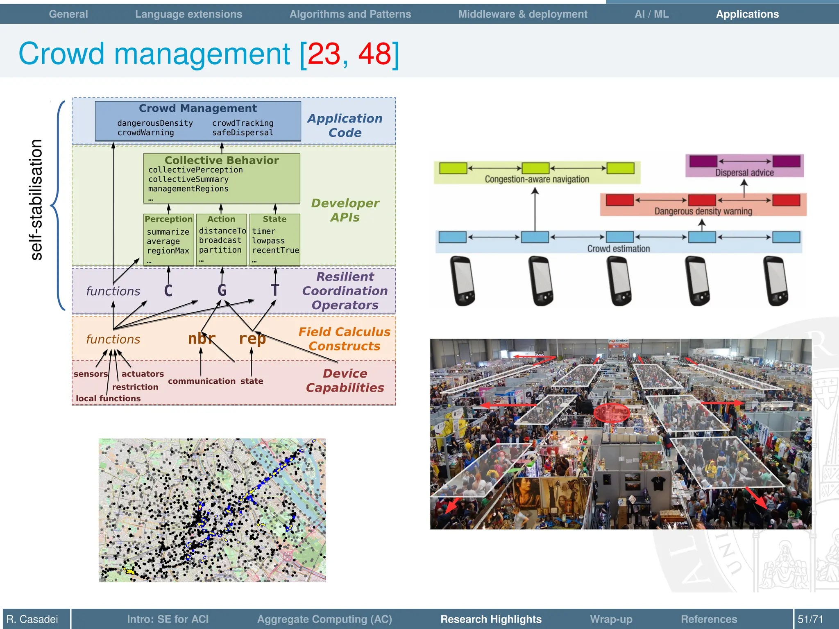
Task: Select the Applications section tab
Action: 747,14
